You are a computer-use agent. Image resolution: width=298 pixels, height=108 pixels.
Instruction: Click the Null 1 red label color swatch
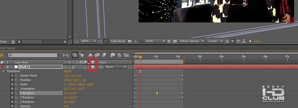coord(3,67)
